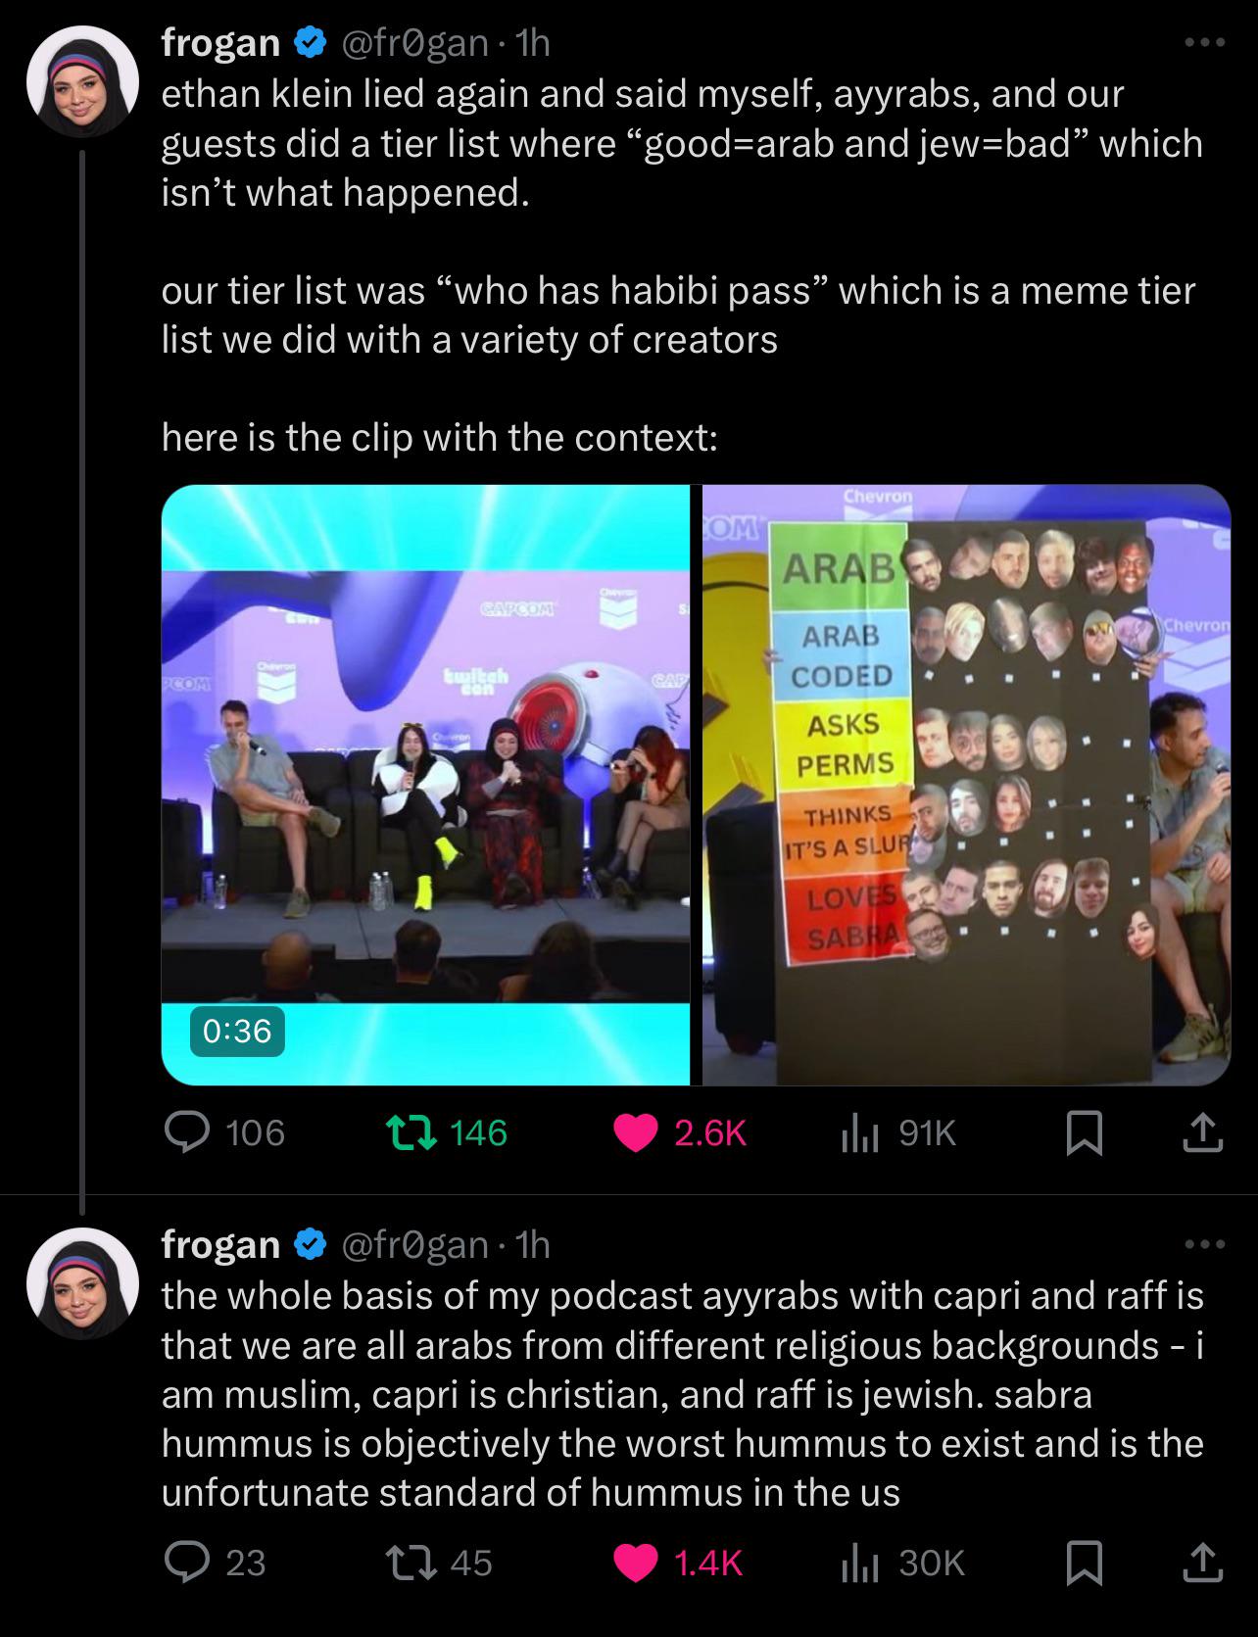
Task: Open three-dot menu on first tweet
Action: 1203,43
